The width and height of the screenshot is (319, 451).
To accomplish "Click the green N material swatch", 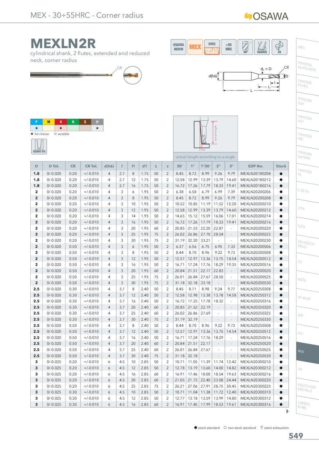I will 73,122.
